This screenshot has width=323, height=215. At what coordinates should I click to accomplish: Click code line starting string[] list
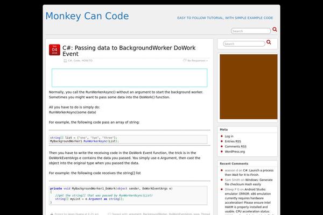(83, 138)
